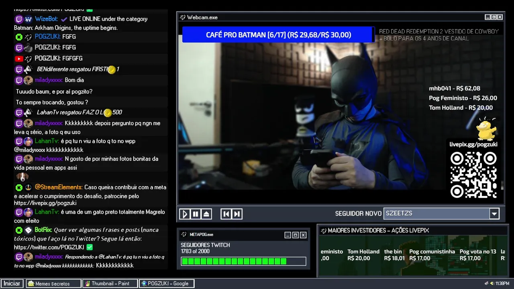Open Memes Secretos taskbar item
Image resolution: width=514 pixels, height=289 pixels.
pos(53,283)
